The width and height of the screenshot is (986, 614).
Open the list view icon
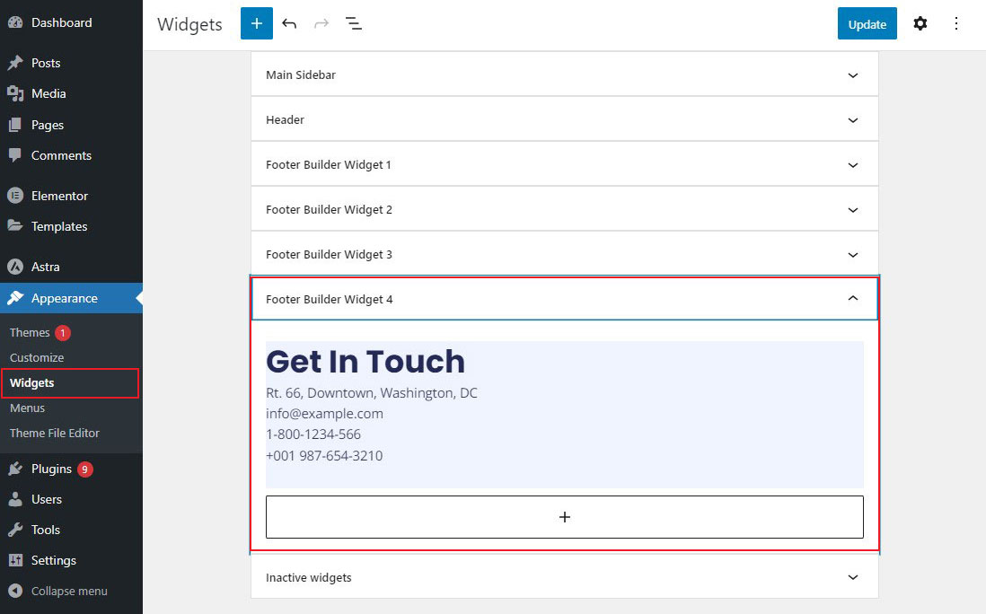(354, 24)
